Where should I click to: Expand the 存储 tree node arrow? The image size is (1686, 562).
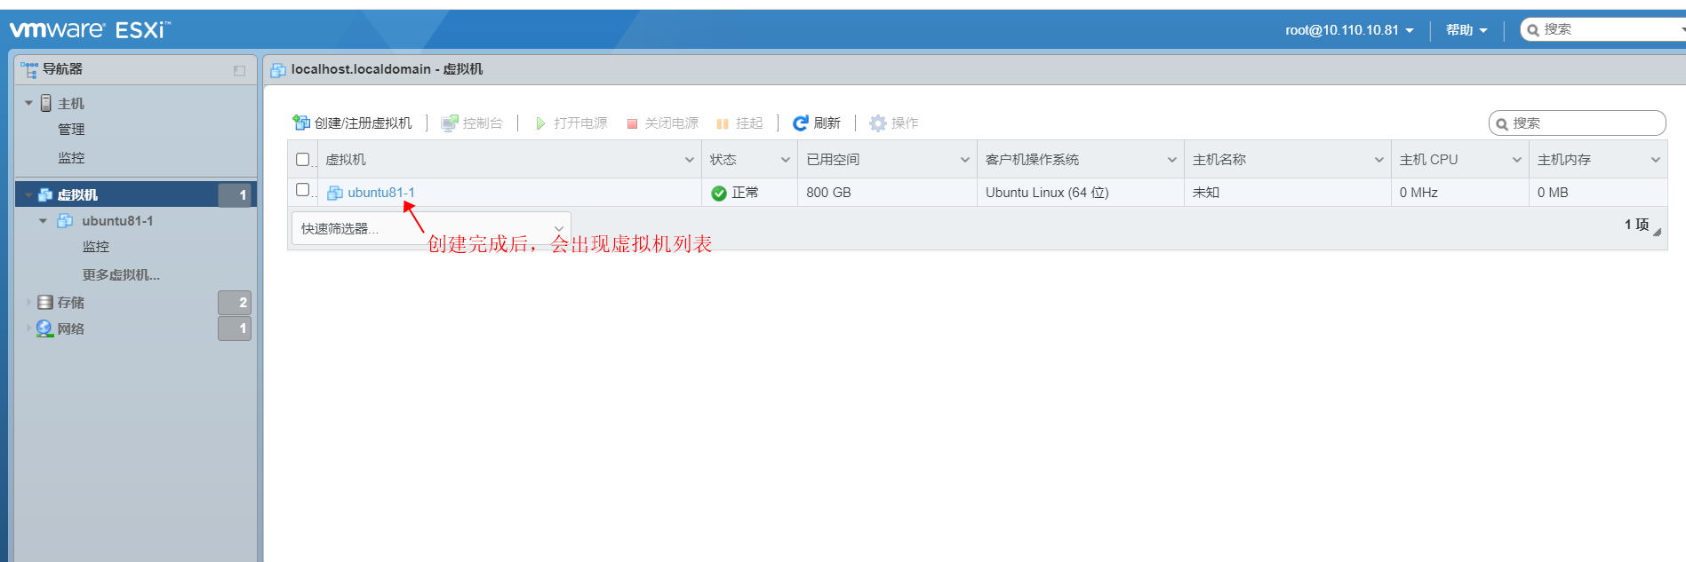(28, 303)
